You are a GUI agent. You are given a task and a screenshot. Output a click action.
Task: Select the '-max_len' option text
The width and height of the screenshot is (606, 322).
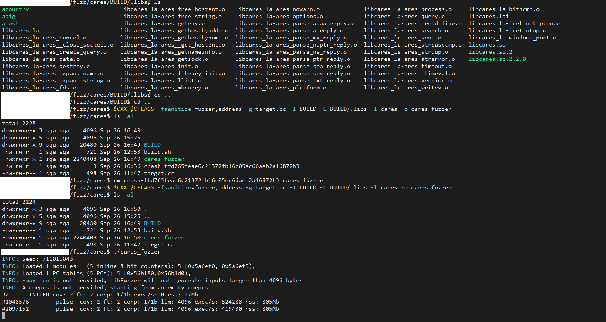point(36,280)
